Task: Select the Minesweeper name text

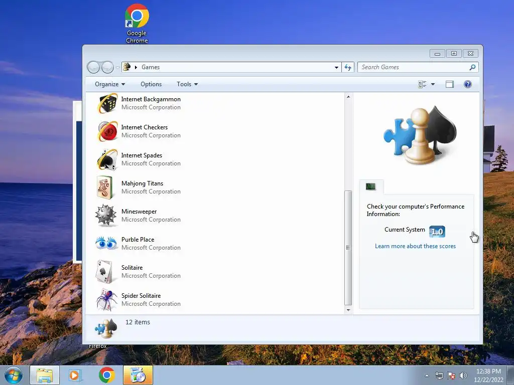Action: tap(139, 212)
